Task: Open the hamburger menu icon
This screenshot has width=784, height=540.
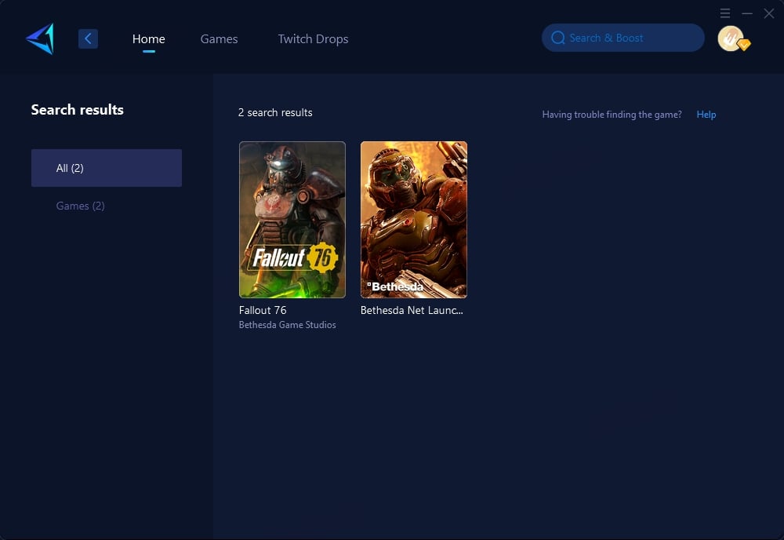Action: (x=725, y=13)
